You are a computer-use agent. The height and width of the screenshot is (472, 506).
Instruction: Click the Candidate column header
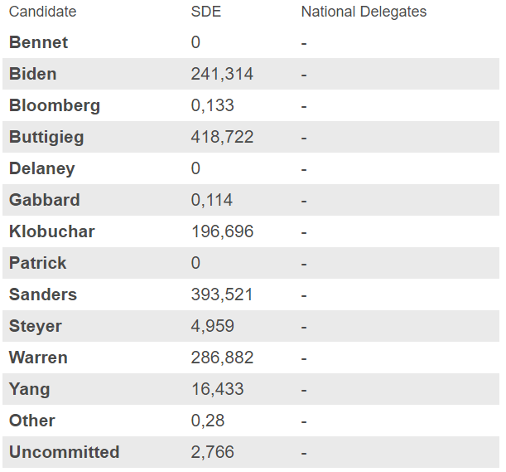(42, 12)
